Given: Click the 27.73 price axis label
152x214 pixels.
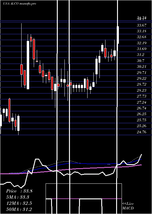Looking at the screenshot, I should point(142,96).
